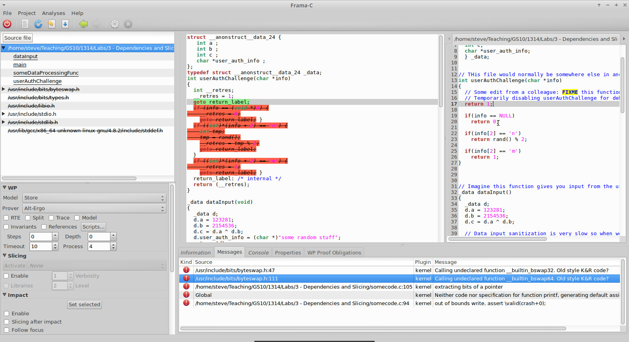Collapse the somecode.c project tree node
This screenshot has width=629, height=342.
[4, 48]
